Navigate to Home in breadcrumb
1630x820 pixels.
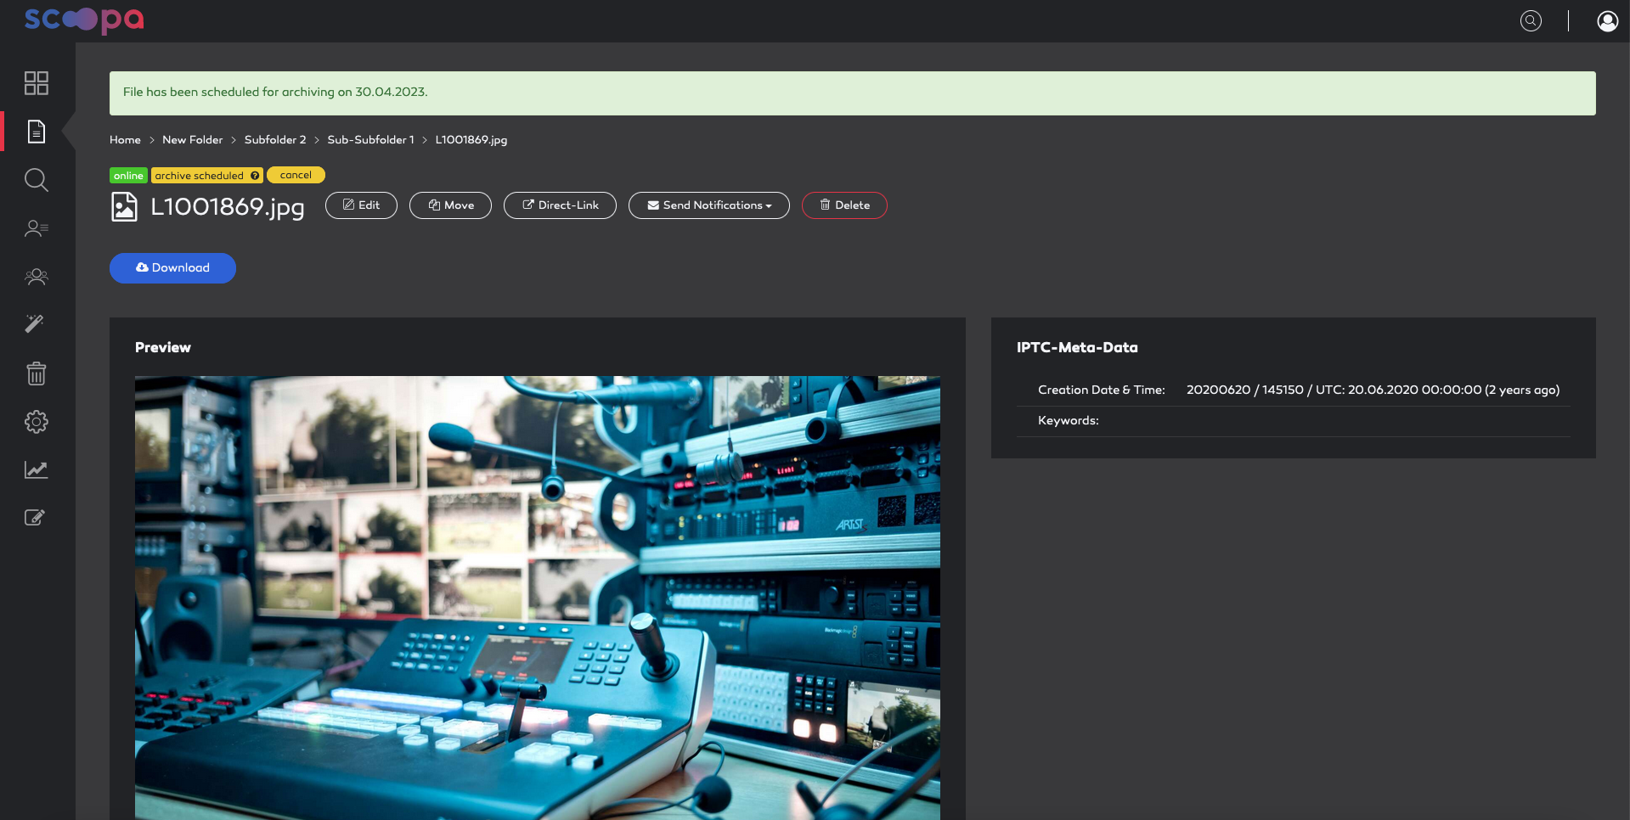coord(125,140)
